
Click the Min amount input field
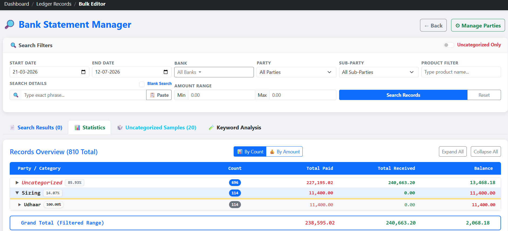point(221,95)
